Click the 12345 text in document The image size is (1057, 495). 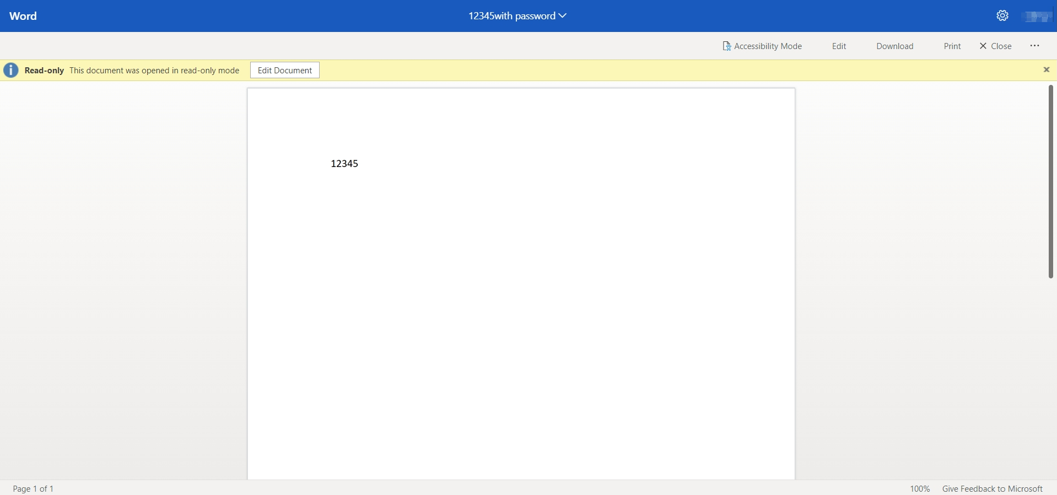click(x=344, y=164)
